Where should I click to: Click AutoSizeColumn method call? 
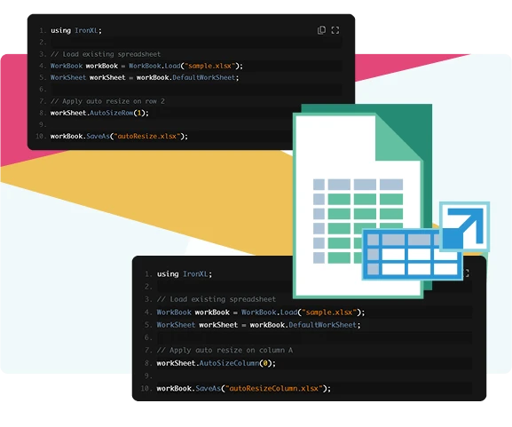tap(229, 363)
